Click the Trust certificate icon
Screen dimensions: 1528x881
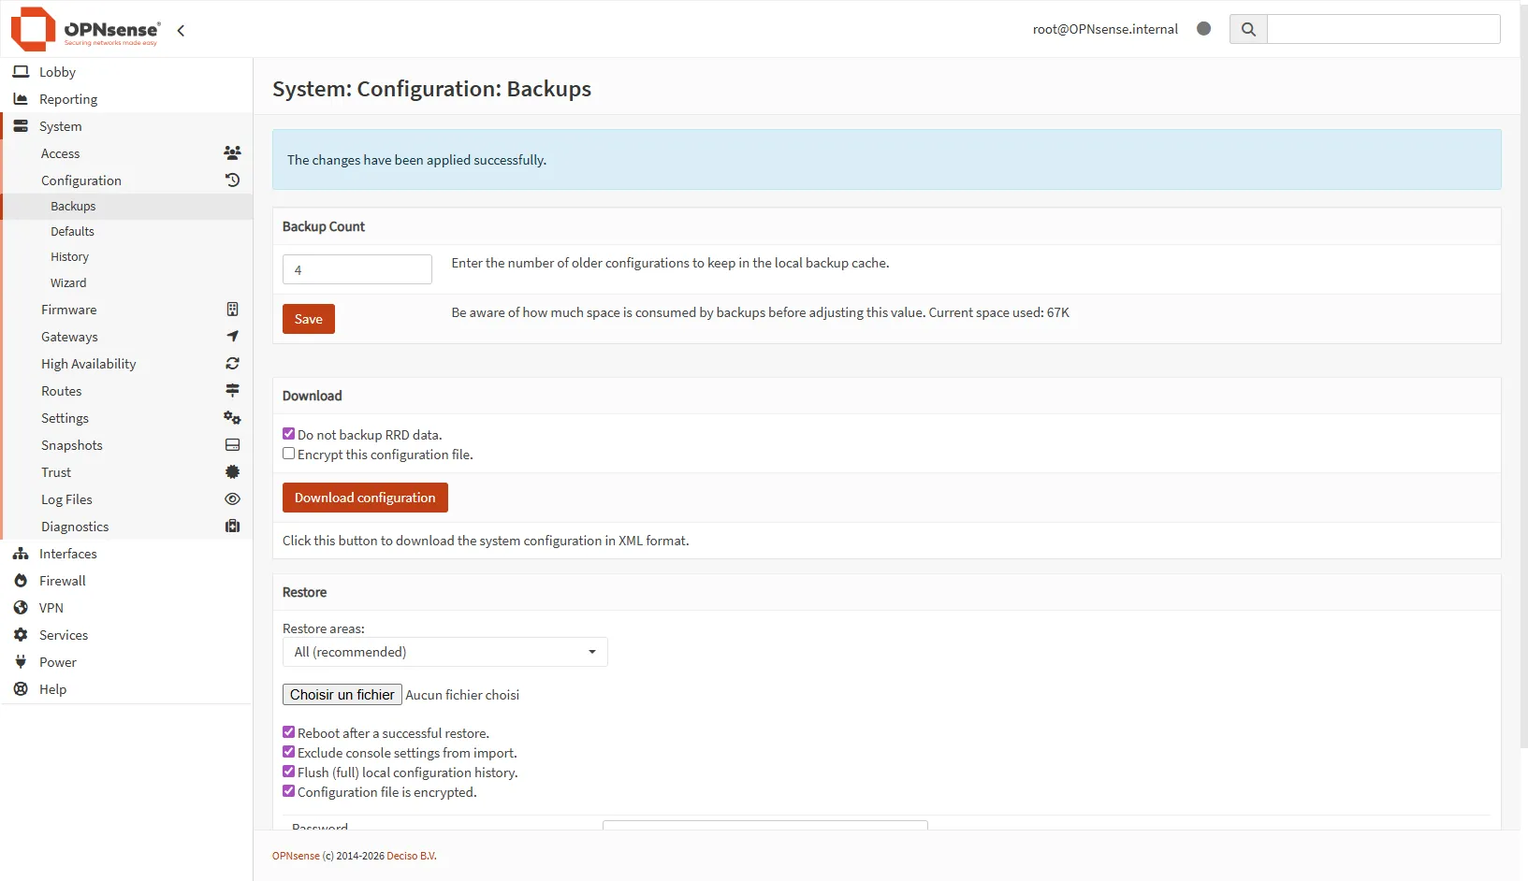click(x=232, y=472)
